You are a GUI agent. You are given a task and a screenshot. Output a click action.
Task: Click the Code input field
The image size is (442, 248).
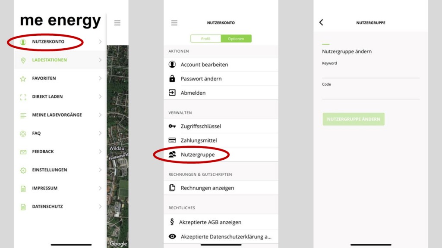pos(370,93)
